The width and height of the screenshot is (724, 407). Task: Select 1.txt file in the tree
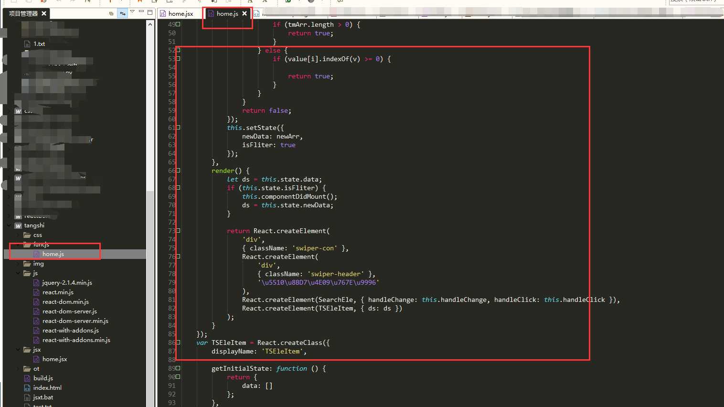click(x=39, y=44)
